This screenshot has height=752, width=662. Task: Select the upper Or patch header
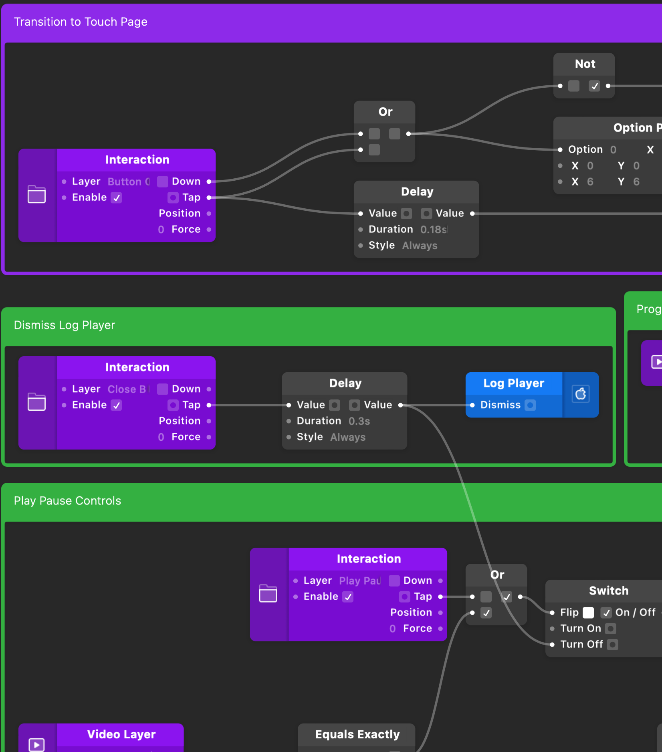[x=385, y=112]
